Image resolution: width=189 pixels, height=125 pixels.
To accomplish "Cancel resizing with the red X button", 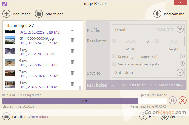I will (x=183, y=100).
